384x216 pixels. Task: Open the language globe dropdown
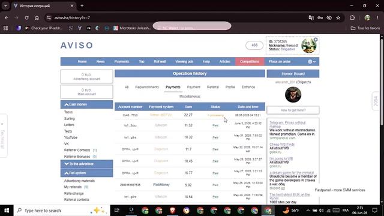(312, 62)
